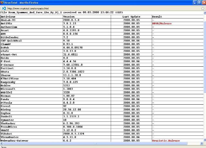Select the eTrust-Vet antivirus name
The width and height of the screenshot is (206, 148).
tap(9, 54)
